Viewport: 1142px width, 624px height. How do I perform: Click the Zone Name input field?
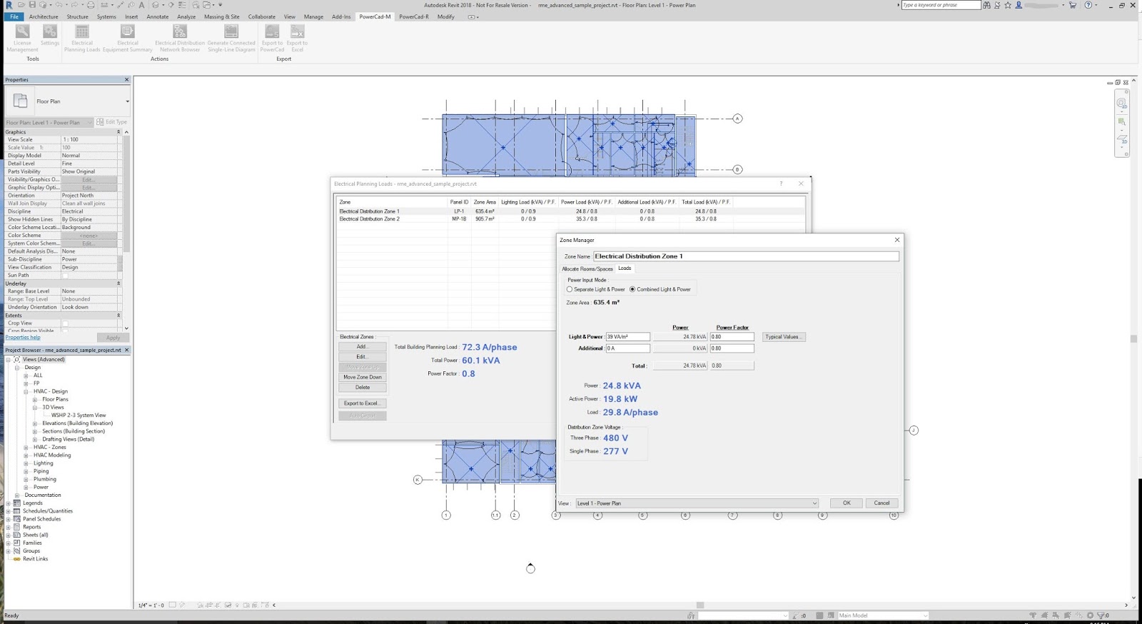[746, 256]
